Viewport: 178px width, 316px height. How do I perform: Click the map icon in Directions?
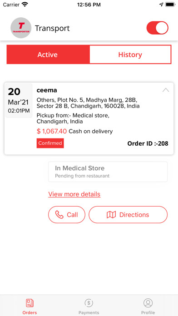[111, 215]
